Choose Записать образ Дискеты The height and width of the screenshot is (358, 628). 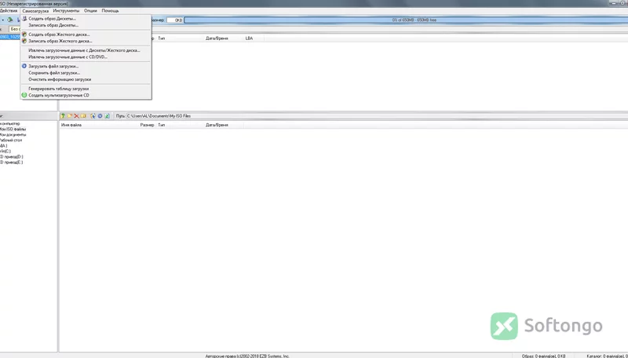pos(86,25)
